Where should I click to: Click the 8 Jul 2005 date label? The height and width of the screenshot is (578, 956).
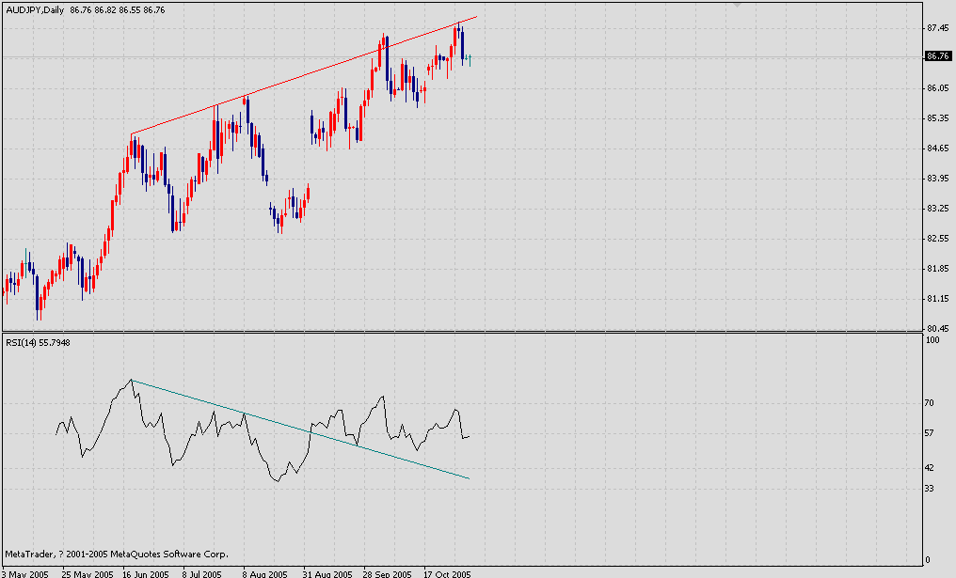pyautogui.click(x=201, y=573)
